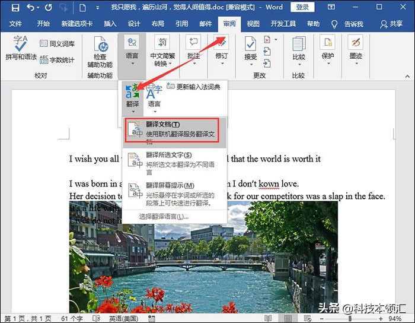Show 字数统计 word count
The width and height of the screenshot is (415, 323).
(57, 60)
